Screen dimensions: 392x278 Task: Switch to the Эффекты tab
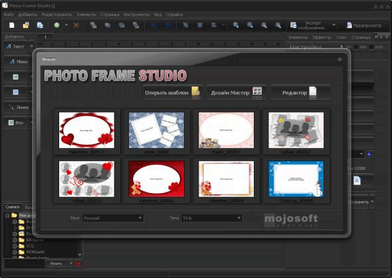tap(322, 37)
